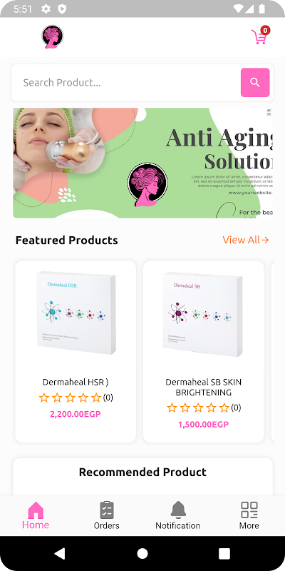
Task: Tap the Android back navigation button
Action: click(60, 554)
